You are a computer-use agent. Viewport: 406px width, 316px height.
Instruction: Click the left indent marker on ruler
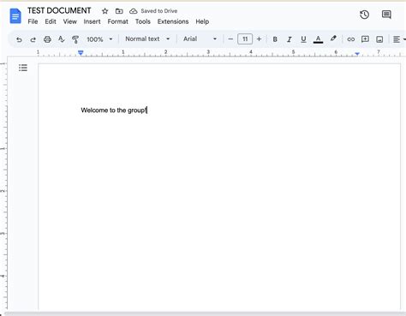[x=81, y=53]
